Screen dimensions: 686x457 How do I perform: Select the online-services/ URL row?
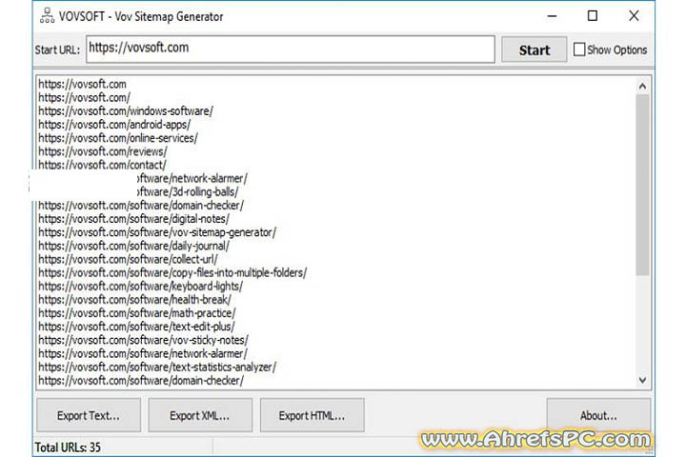(x=118, y=138)
